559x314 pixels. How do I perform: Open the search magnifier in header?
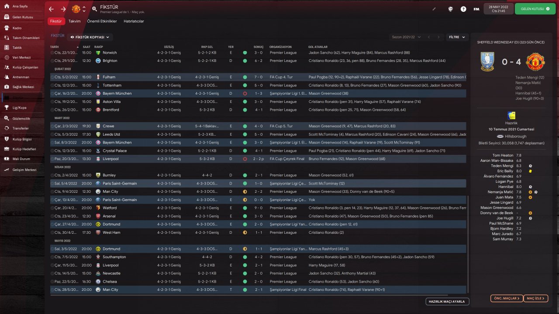(x=95, y=9)
